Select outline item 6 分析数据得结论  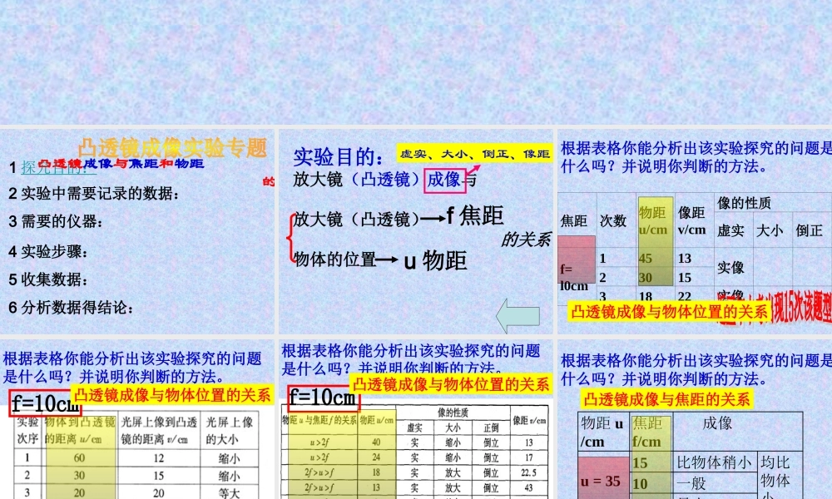[x=71, y=308]
